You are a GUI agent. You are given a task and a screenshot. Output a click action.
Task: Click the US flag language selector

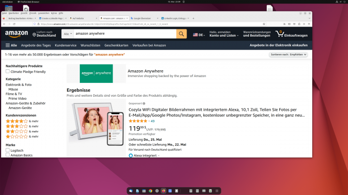point(199,35)
